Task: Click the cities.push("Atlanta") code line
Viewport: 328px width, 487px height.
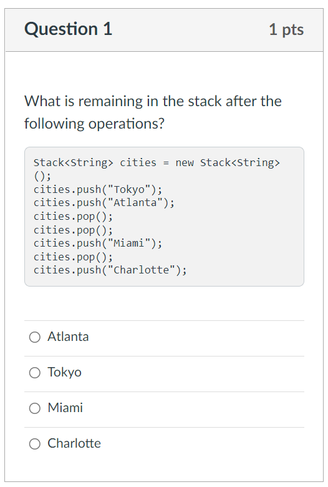Action: (x=104, y=203)
